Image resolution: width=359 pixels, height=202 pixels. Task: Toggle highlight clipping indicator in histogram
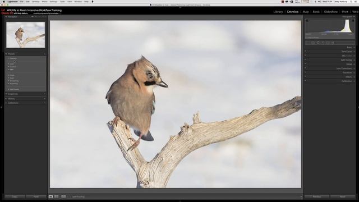(x=353, y=21)
